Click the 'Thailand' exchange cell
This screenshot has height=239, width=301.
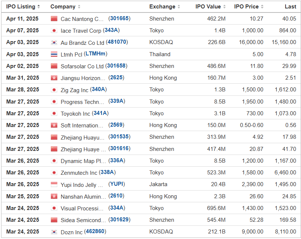point(160,54)
